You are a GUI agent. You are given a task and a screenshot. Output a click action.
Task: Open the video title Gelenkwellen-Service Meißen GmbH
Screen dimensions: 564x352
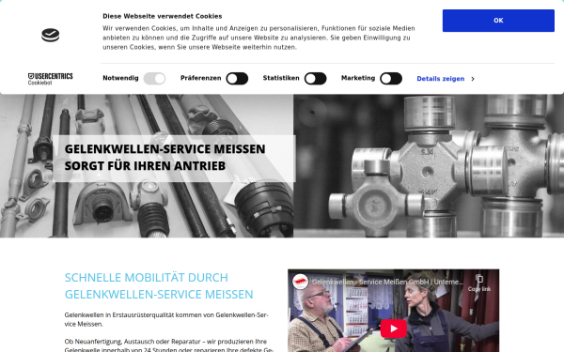pyautogui.click(x=387, y=282)
